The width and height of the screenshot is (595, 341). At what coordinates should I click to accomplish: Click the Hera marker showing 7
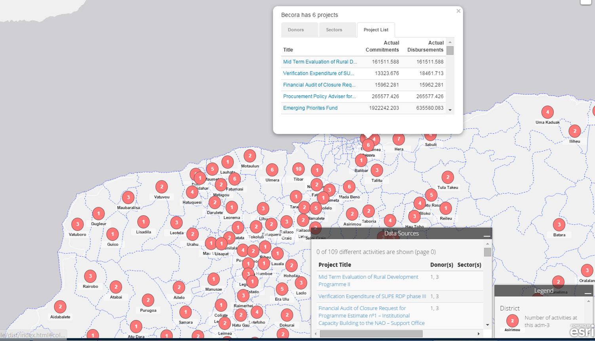399,139
